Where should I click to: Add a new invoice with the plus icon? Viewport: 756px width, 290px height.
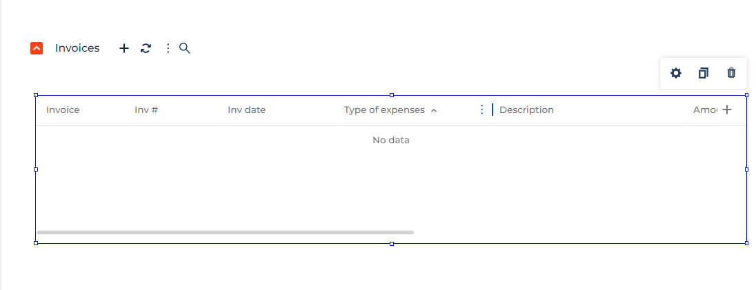pos(124,48)
